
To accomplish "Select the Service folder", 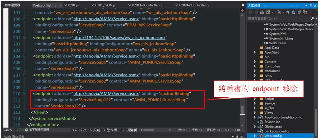I will pyautogui.click(x=270, y=103).
